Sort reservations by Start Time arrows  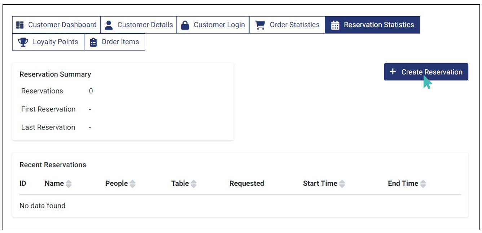(342, 184)
